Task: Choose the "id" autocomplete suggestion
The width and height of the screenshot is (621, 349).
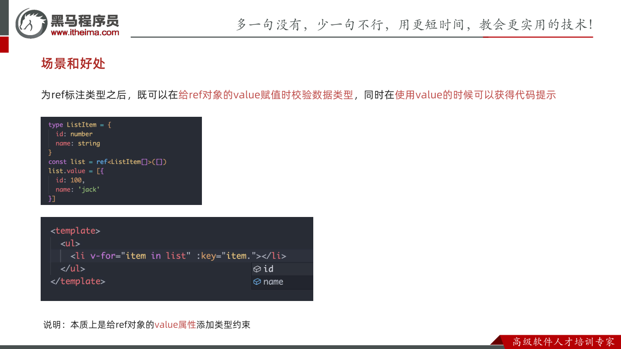Action: 282,269
